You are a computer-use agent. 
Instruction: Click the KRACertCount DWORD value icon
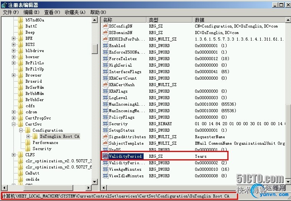click(105, 78)
